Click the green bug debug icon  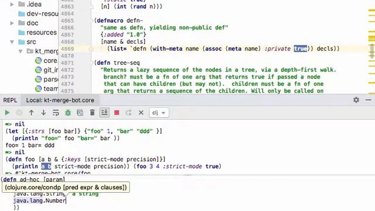tap(68, 113)
